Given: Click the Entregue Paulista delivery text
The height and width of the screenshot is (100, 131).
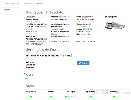Looking at the screenshot, I should 48,55.
